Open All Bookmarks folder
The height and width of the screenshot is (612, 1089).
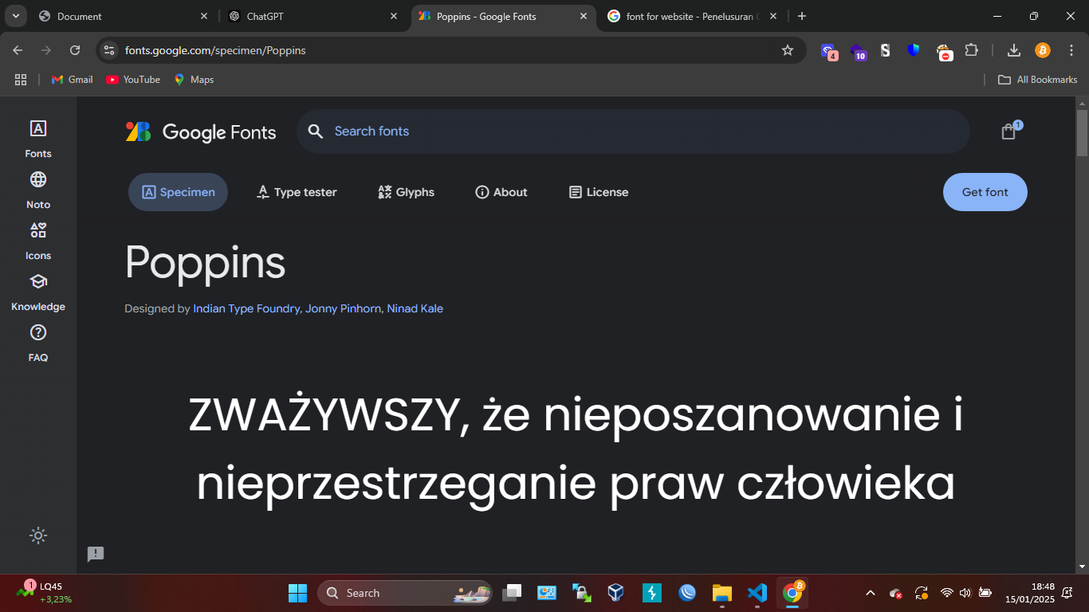pos(1038,80)
